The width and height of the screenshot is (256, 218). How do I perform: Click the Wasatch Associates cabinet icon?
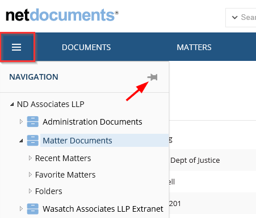[x=33, y=209]
